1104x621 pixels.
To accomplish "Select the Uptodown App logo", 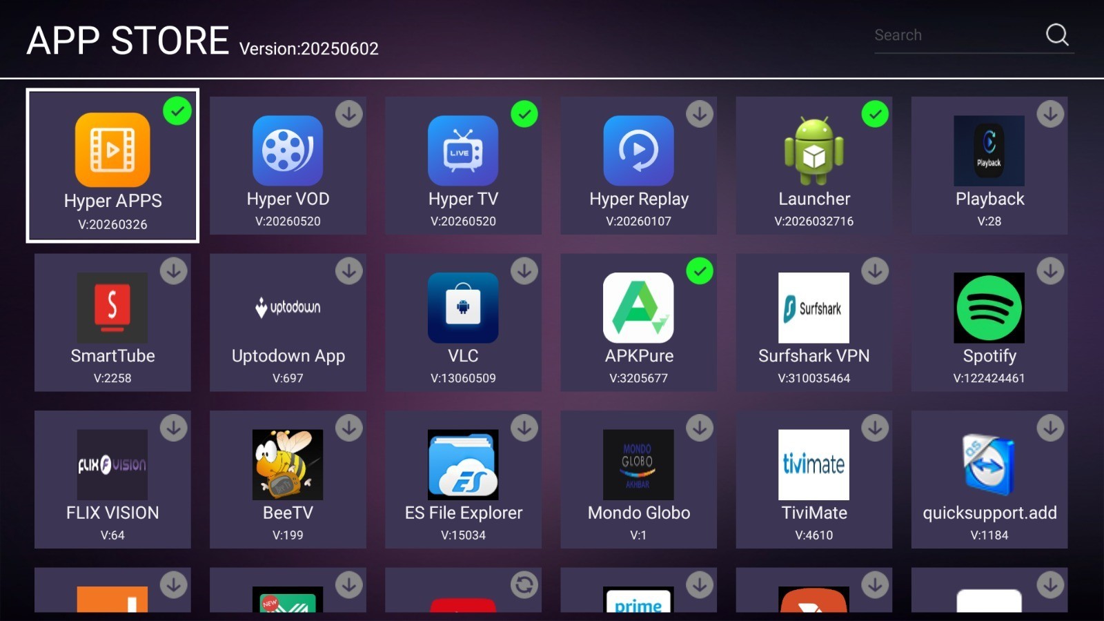I will [288, 307].
